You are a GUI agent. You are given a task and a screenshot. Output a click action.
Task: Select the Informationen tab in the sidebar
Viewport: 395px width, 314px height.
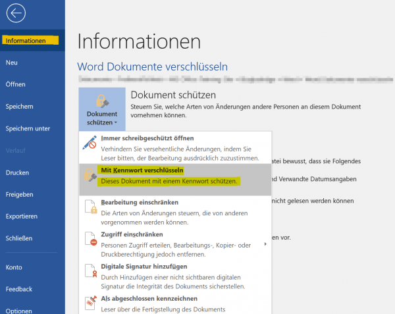pos(32,41)
